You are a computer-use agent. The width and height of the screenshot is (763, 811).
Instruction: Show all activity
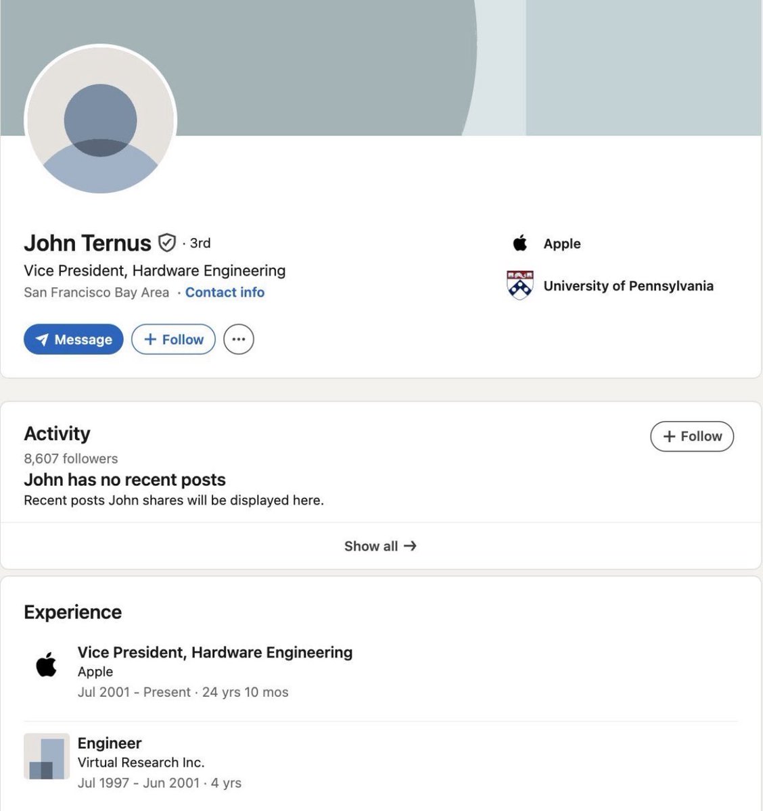(380, 546)
